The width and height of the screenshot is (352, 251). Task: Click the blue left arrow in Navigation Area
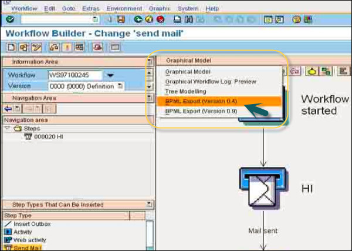8,109
